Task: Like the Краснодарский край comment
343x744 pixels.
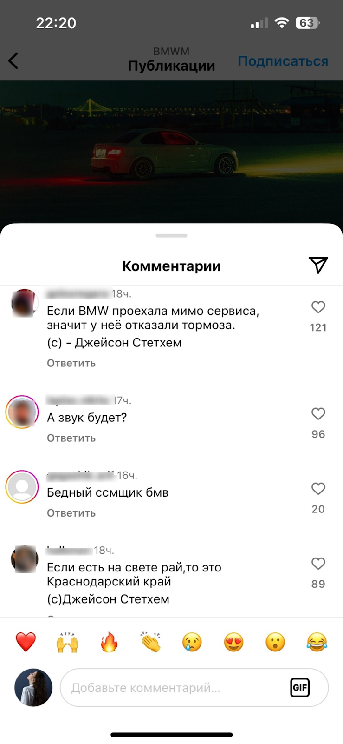Action: pyautogui.click(x=318, y=564)
